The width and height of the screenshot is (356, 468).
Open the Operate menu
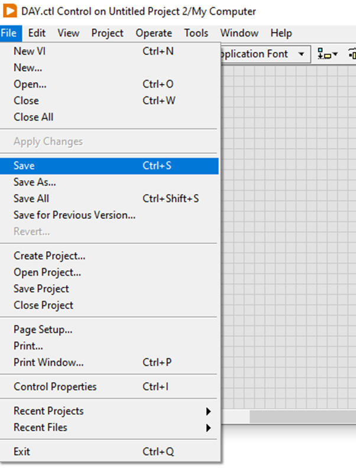pyautogui.click(x=154, y=33)
